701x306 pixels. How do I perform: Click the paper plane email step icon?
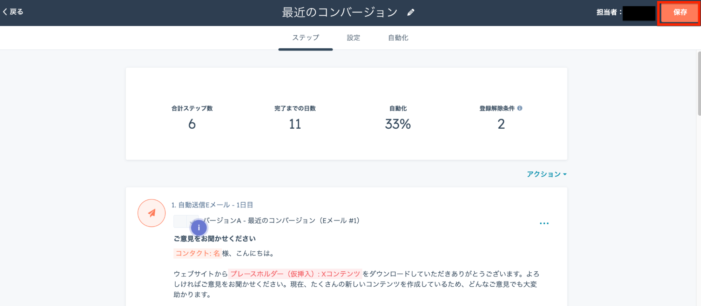[x=151, y=213]
